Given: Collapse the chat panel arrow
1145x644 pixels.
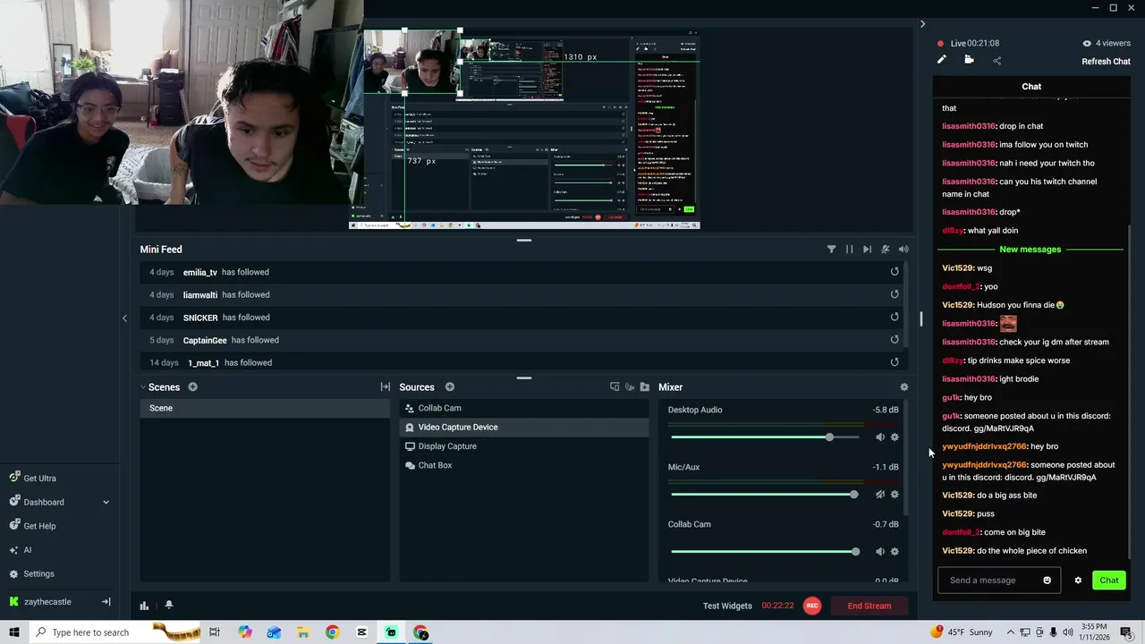Looking at the screenshot, I should [x=922, y=24].
